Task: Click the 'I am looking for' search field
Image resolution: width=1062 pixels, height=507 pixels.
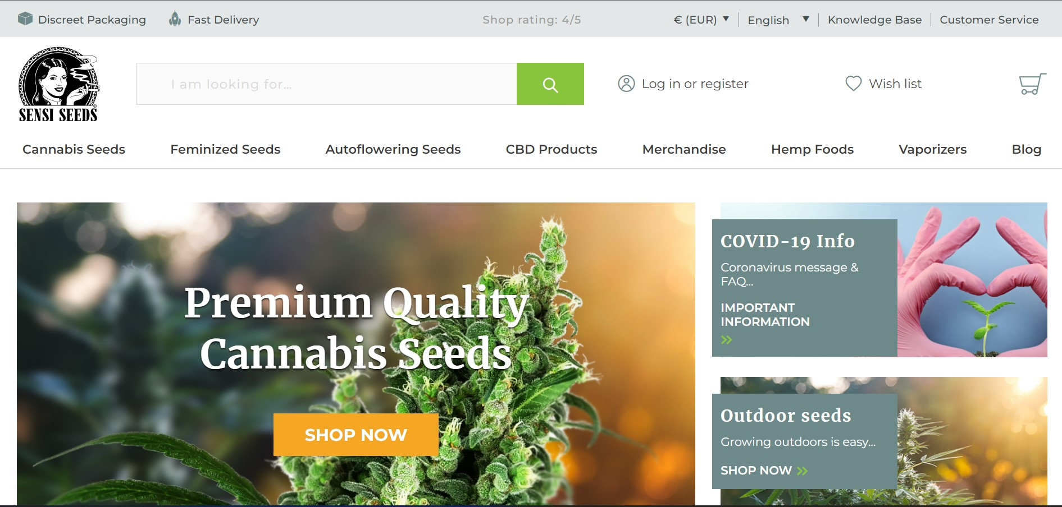Action: [x=326, y=84]
